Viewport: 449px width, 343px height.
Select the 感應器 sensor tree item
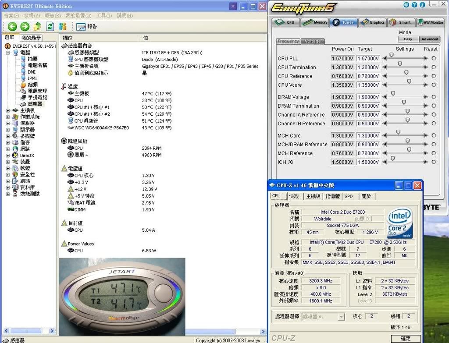[35, 104]
